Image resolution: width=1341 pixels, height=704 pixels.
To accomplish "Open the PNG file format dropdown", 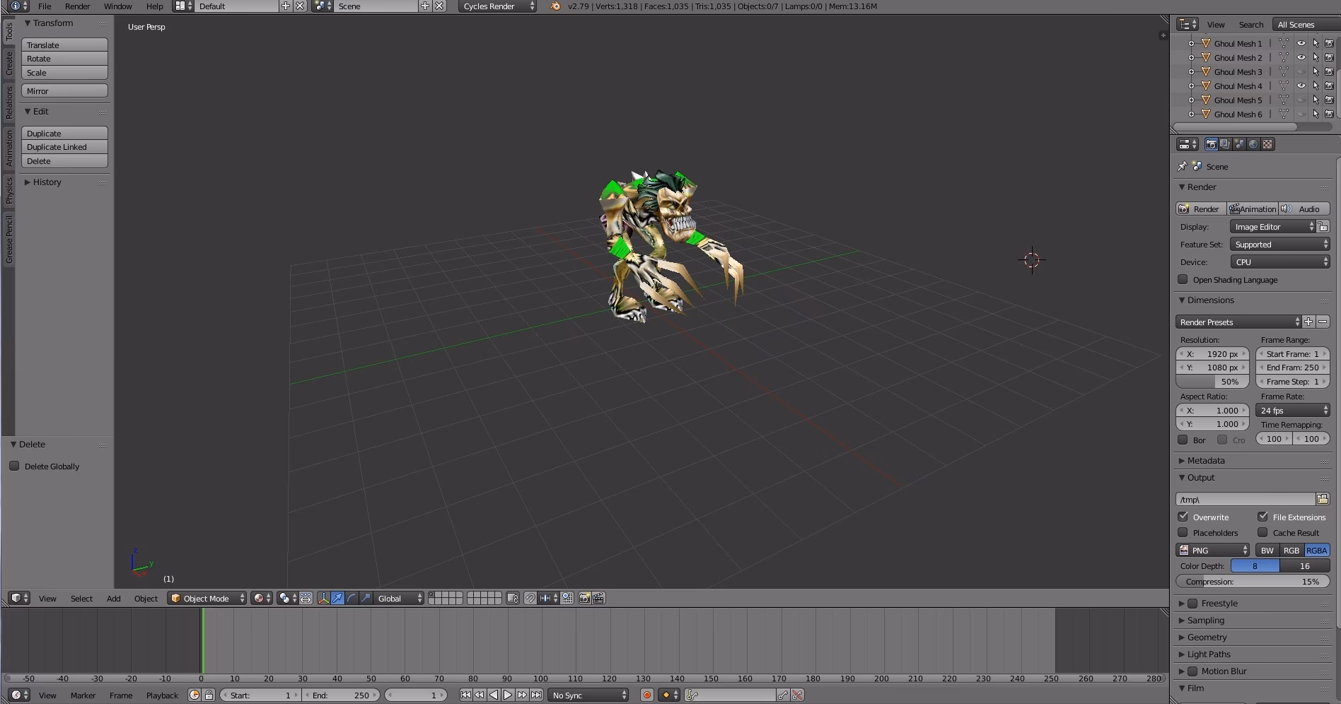I will point(1214,550).
